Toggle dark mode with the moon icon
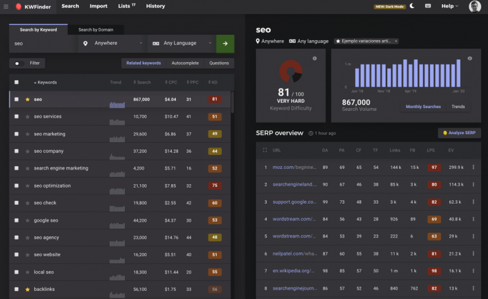 (412, 6)
